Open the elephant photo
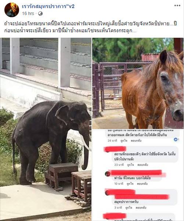Screen dimensions: 184x221 tap(46, 129)
